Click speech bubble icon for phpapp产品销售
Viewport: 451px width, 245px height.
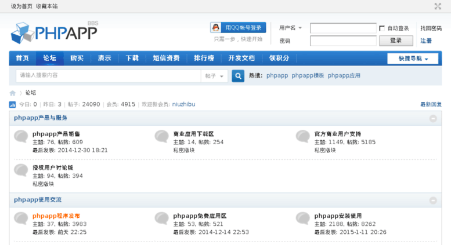21,136
